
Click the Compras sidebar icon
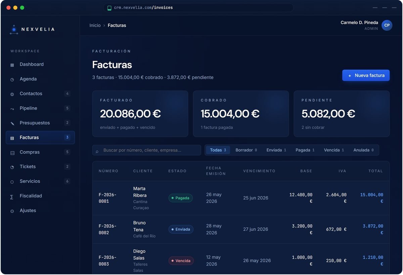[x=12, y=153]
